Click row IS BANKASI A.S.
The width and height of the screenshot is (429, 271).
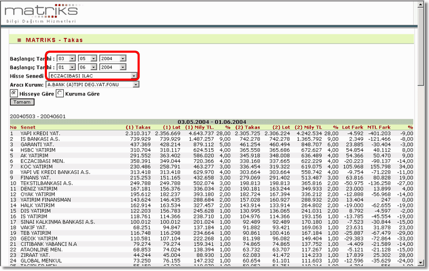(x=211, y=139)
